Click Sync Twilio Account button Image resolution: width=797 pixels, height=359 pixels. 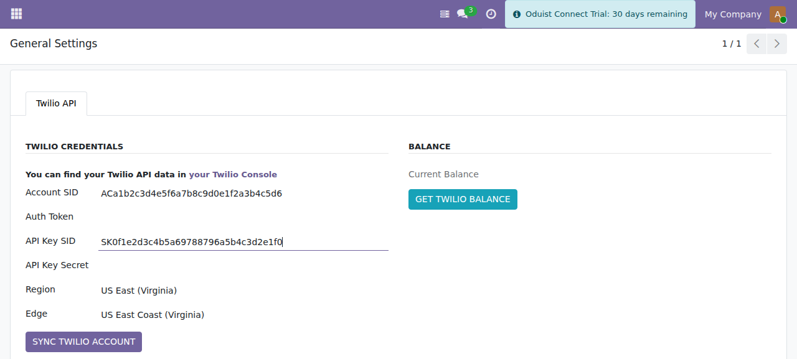click(x=83, y=342)
